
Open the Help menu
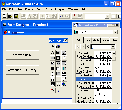pyautogui.click(x=84, y=9)
